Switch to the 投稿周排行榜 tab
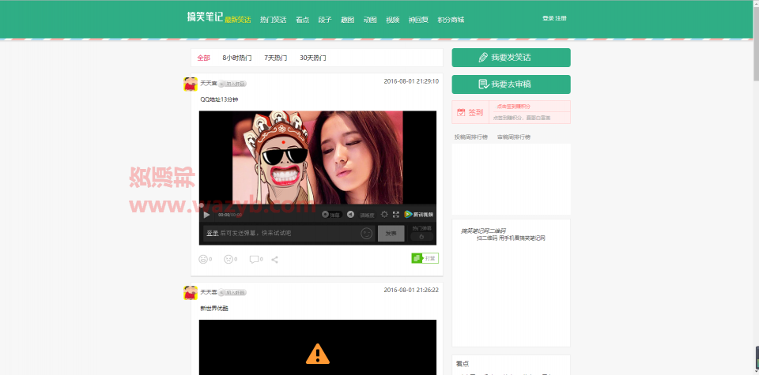 coord(471,137)
